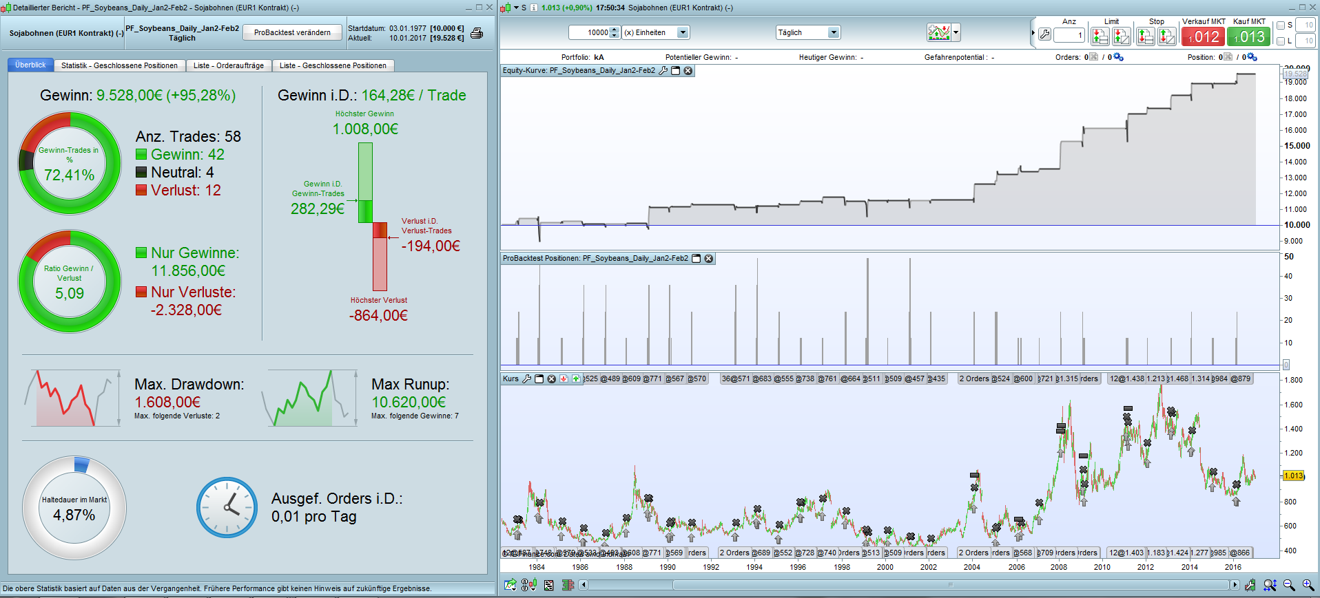Click the red down-arrow icon in Kurs header
The height and width of the screenshot is (598, 1320).
(x=564, y=379)
